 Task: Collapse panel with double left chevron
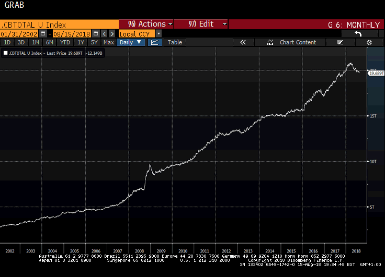pyautogui.click(x=243, y=42)
